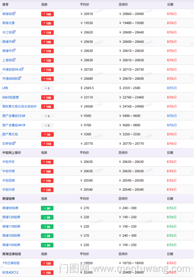Click the grey 0 change badge for LME
Image resolution: width=194 pixels, height=277 pixels.
pos(47,88)
